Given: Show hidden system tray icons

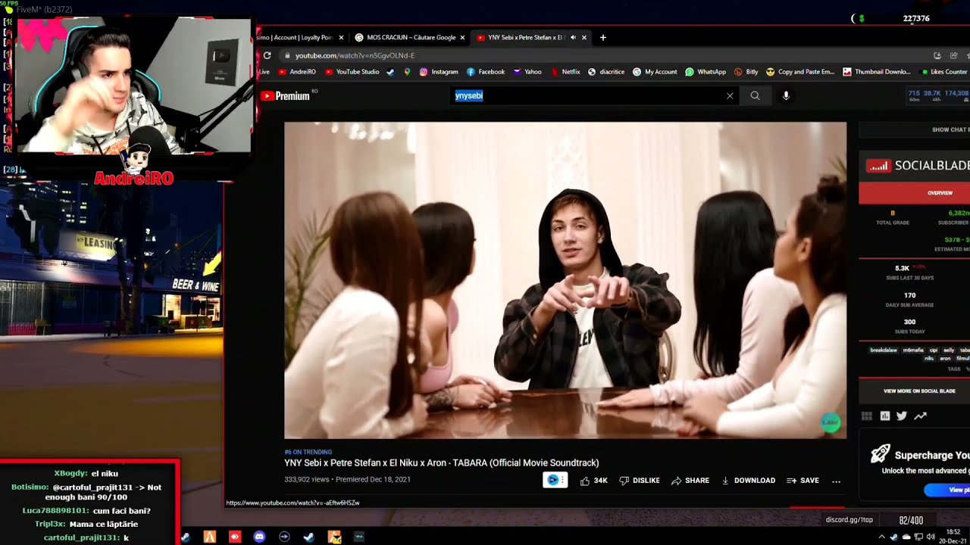Looking at the screenshot, I should pyautogui.click(x=881, y=537).
